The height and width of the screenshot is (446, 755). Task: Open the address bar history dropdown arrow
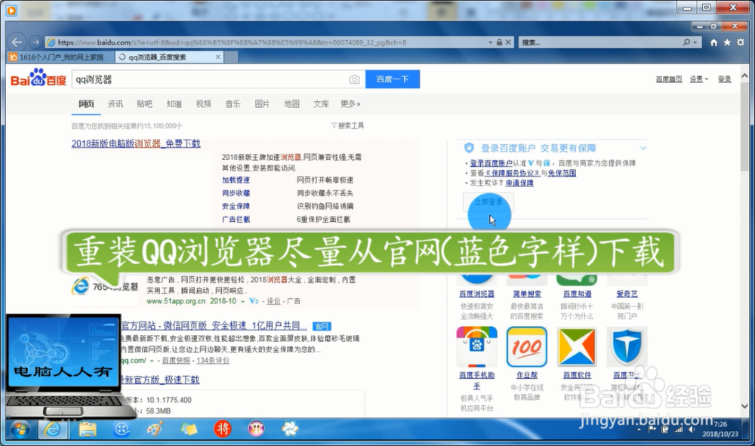pyautogui.click(x=491, y=42)
